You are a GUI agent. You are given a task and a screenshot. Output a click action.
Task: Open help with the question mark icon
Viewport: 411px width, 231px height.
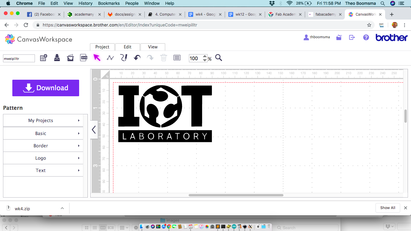click(x=366, y=37)
